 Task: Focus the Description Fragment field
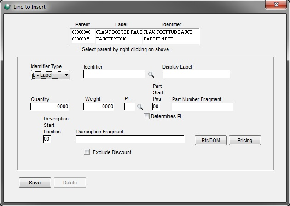(x=130, y=139)
